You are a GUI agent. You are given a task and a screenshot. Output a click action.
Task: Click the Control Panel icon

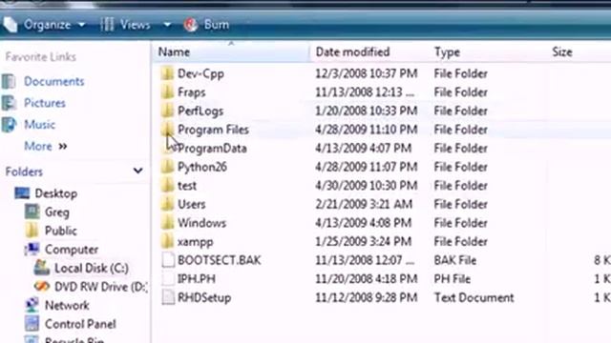pos(32,324)
